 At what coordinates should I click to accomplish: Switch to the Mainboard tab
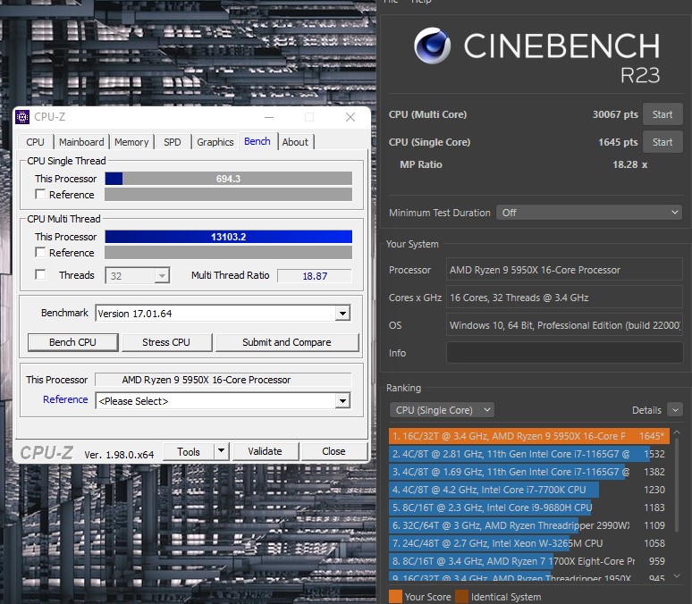81,142
